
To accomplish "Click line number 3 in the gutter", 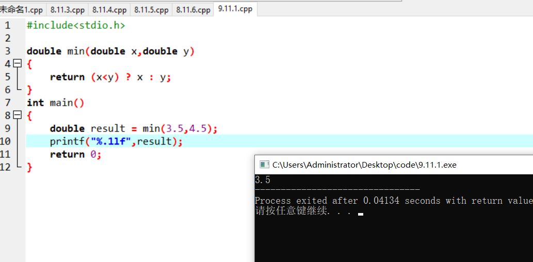I will (7, 51).
